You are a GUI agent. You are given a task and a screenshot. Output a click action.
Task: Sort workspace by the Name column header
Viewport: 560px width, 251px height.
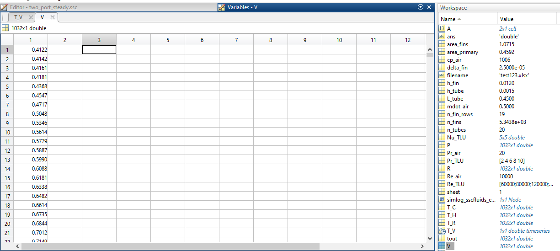[467, 19]
